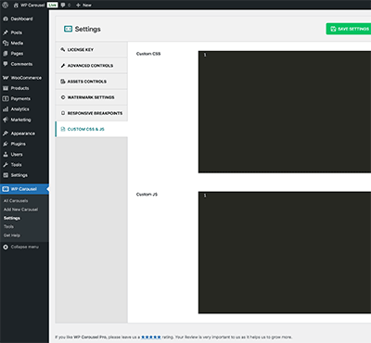Screen dimensions: 371x343
Task: Click the Assets Controls tab icon
Action: point(63,82)
